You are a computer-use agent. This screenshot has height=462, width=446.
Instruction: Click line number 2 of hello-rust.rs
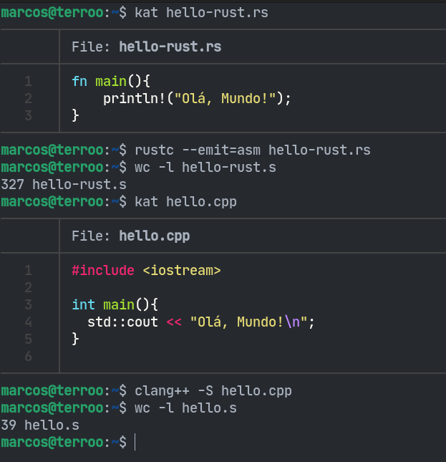28,98
